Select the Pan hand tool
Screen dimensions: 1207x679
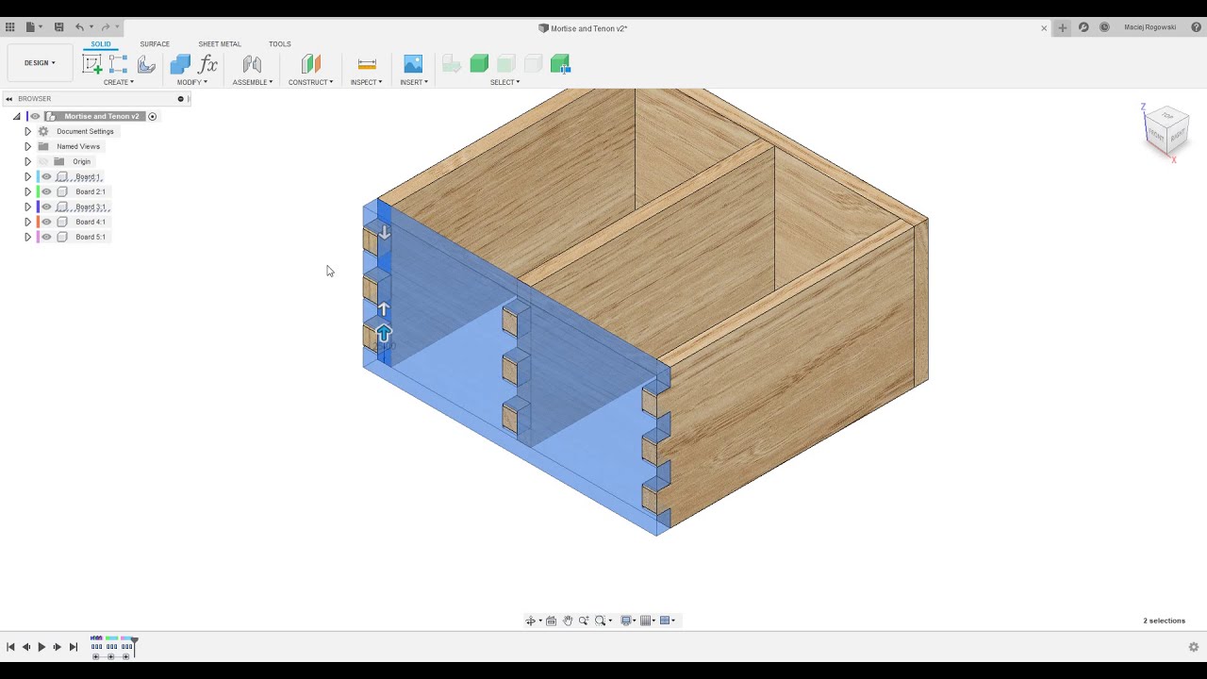coord(568,621)
